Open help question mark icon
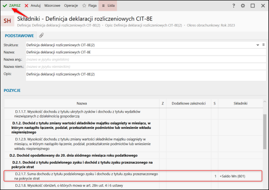 coord(234,5)
